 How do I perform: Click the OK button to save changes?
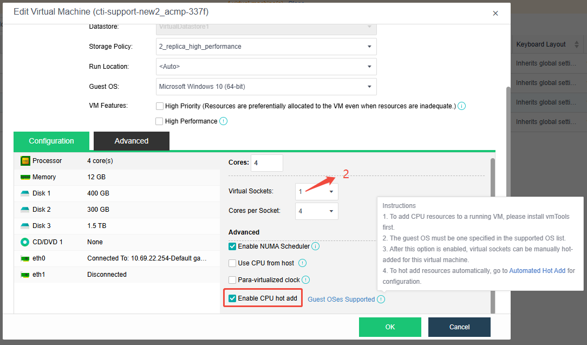tap(390, 327)
